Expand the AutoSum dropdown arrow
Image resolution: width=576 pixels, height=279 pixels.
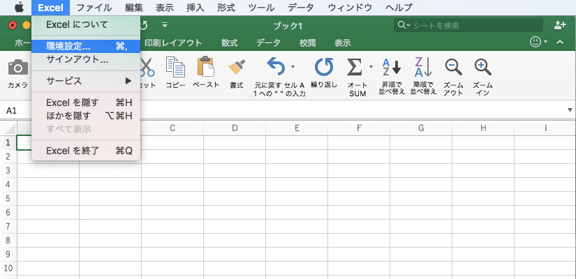(371, 67)
